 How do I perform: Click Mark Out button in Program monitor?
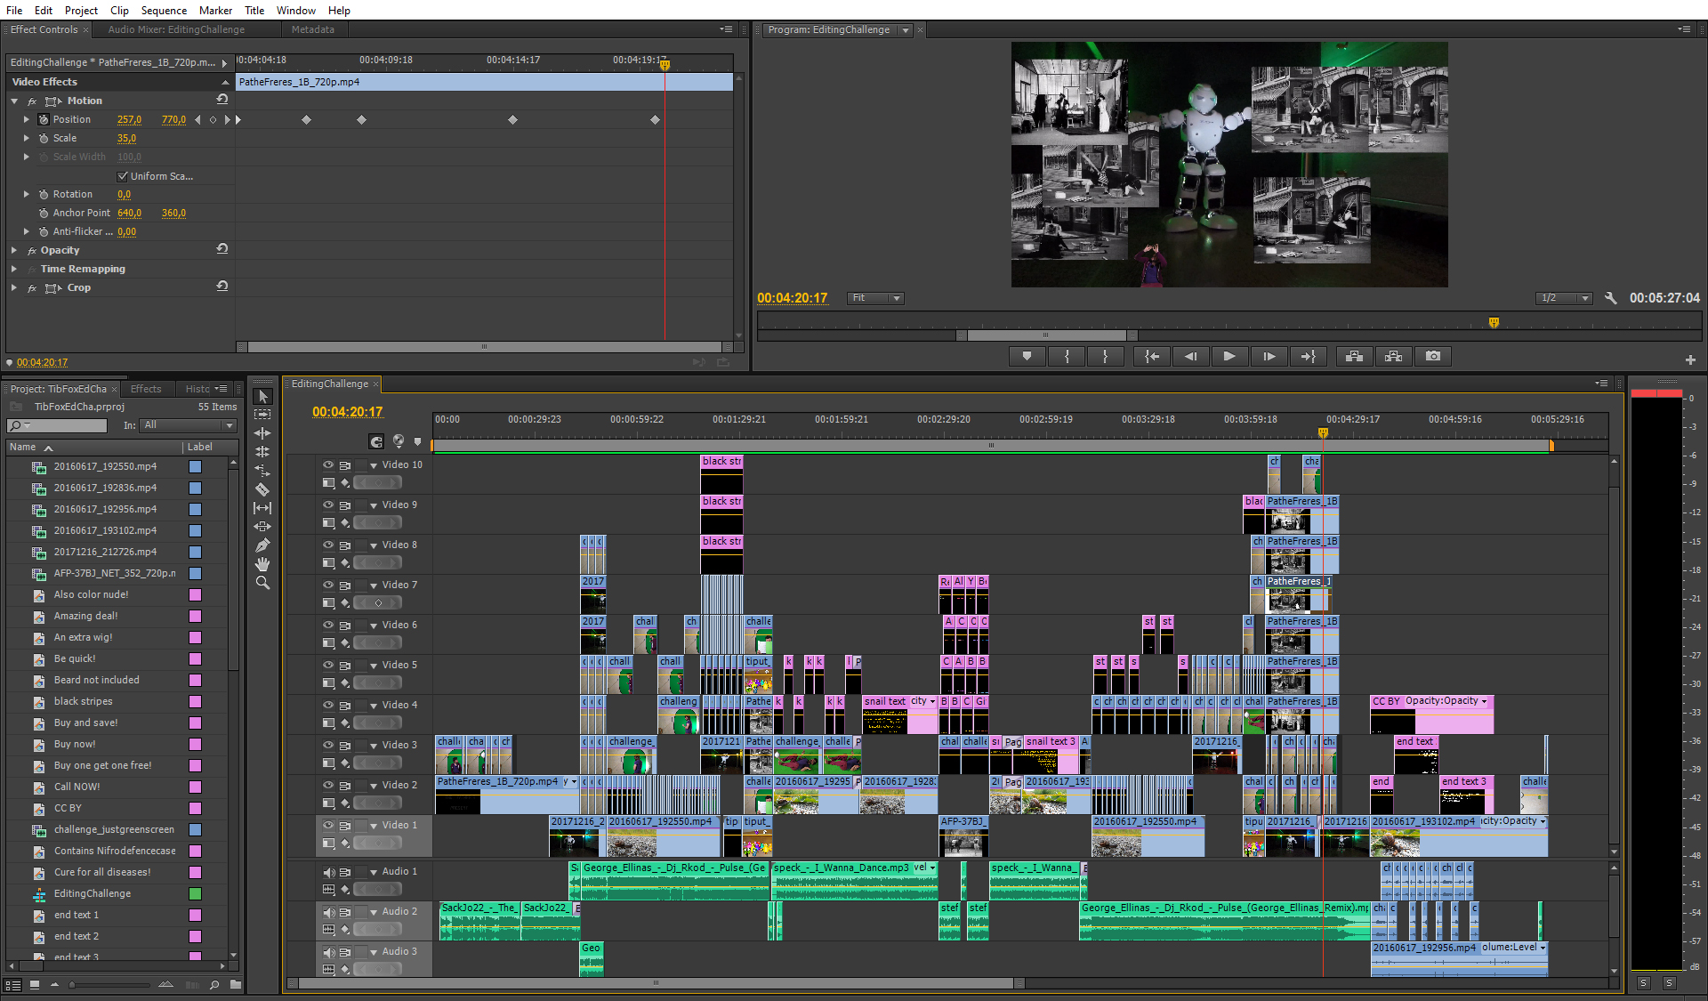1106,357
